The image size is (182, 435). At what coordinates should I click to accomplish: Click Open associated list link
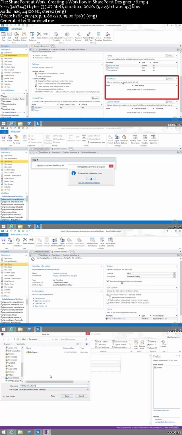click(42, 301)
